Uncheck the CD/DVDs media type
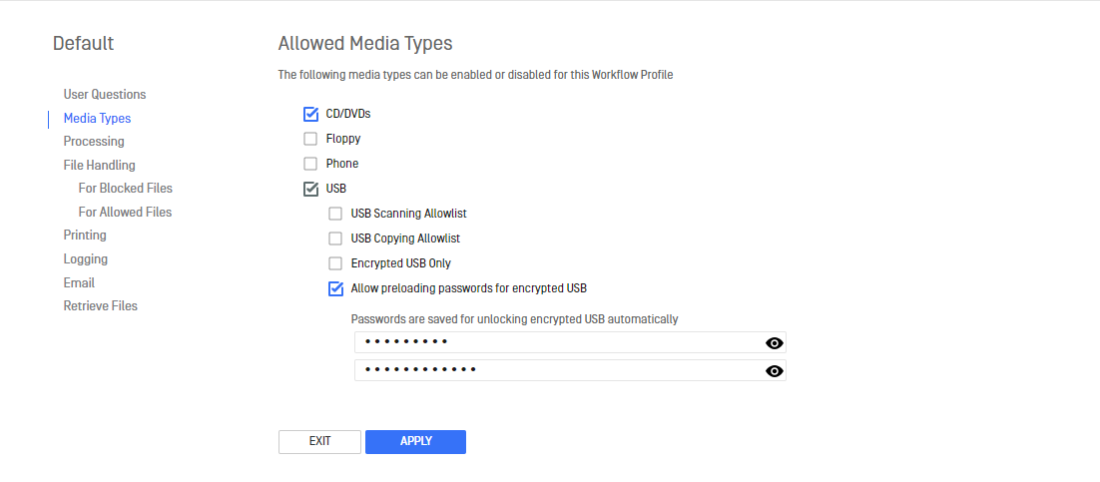 [x=310, y=114]
